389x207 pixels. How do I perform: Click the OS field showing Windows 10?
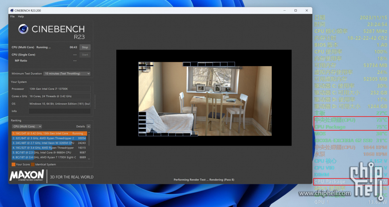60,104
